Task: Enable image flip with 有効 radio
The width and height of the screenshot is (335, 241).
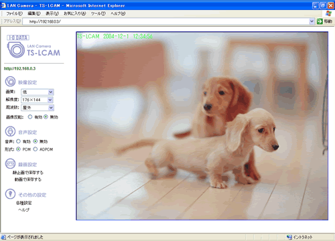Action: click(30, 116)
